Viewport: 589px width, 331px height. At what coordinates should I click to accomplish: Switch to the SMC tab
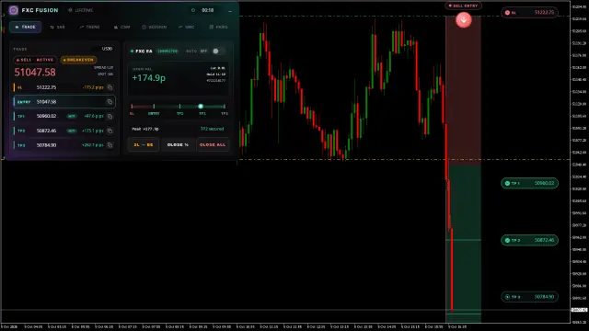pyautogui.click(x=187, y=27)
